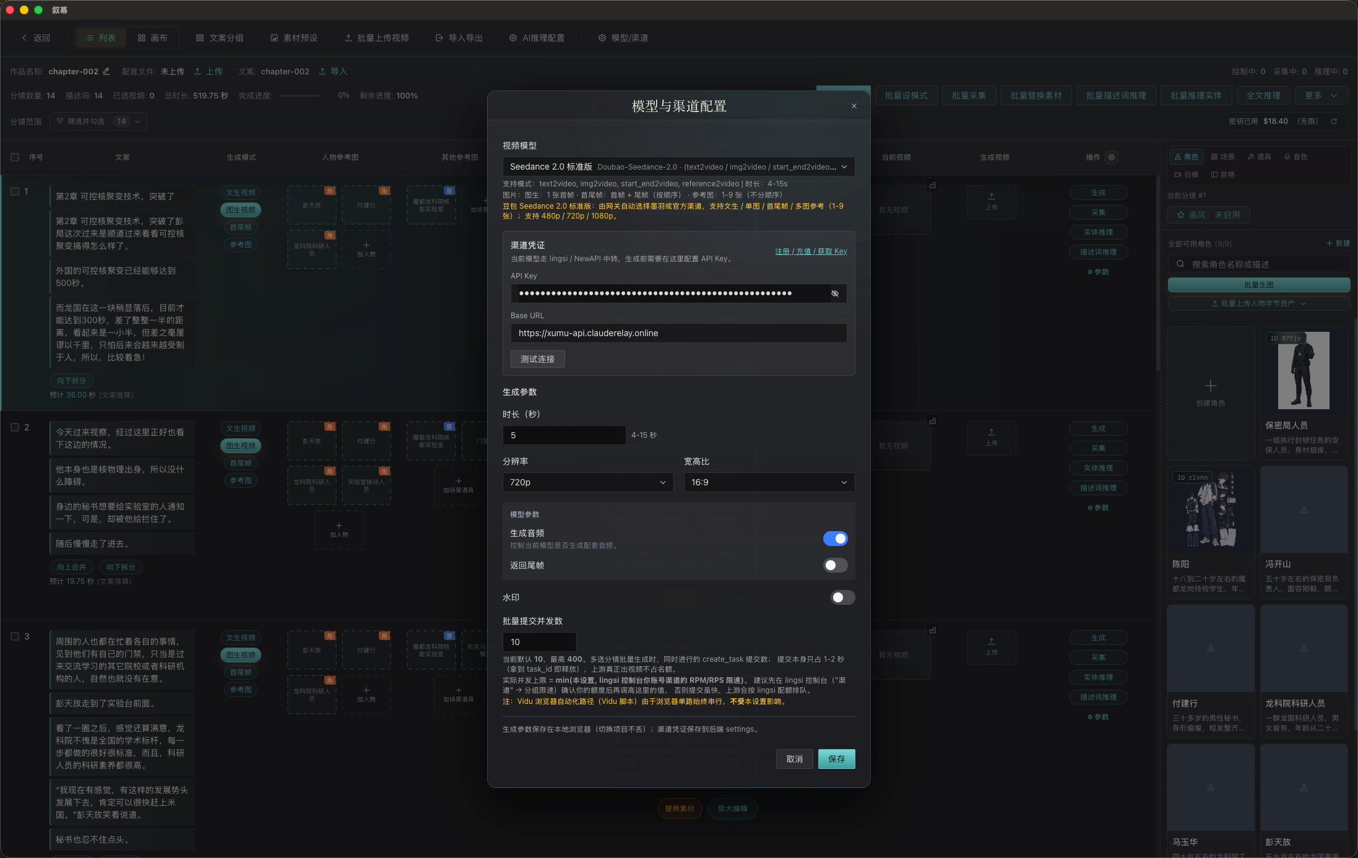The width and height of the screenshot is (1358, 858).
Task: Click the 保密局人员 character thumbnail
Action: (x=1304, y=370)
